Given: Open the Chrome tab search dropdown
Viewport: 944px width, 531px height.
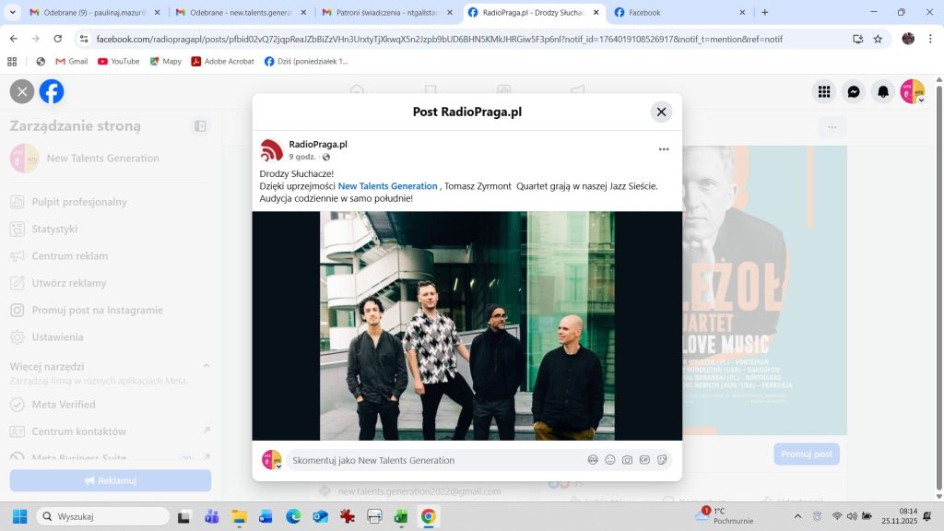Looking at the screenshot, I should [13, 12].
